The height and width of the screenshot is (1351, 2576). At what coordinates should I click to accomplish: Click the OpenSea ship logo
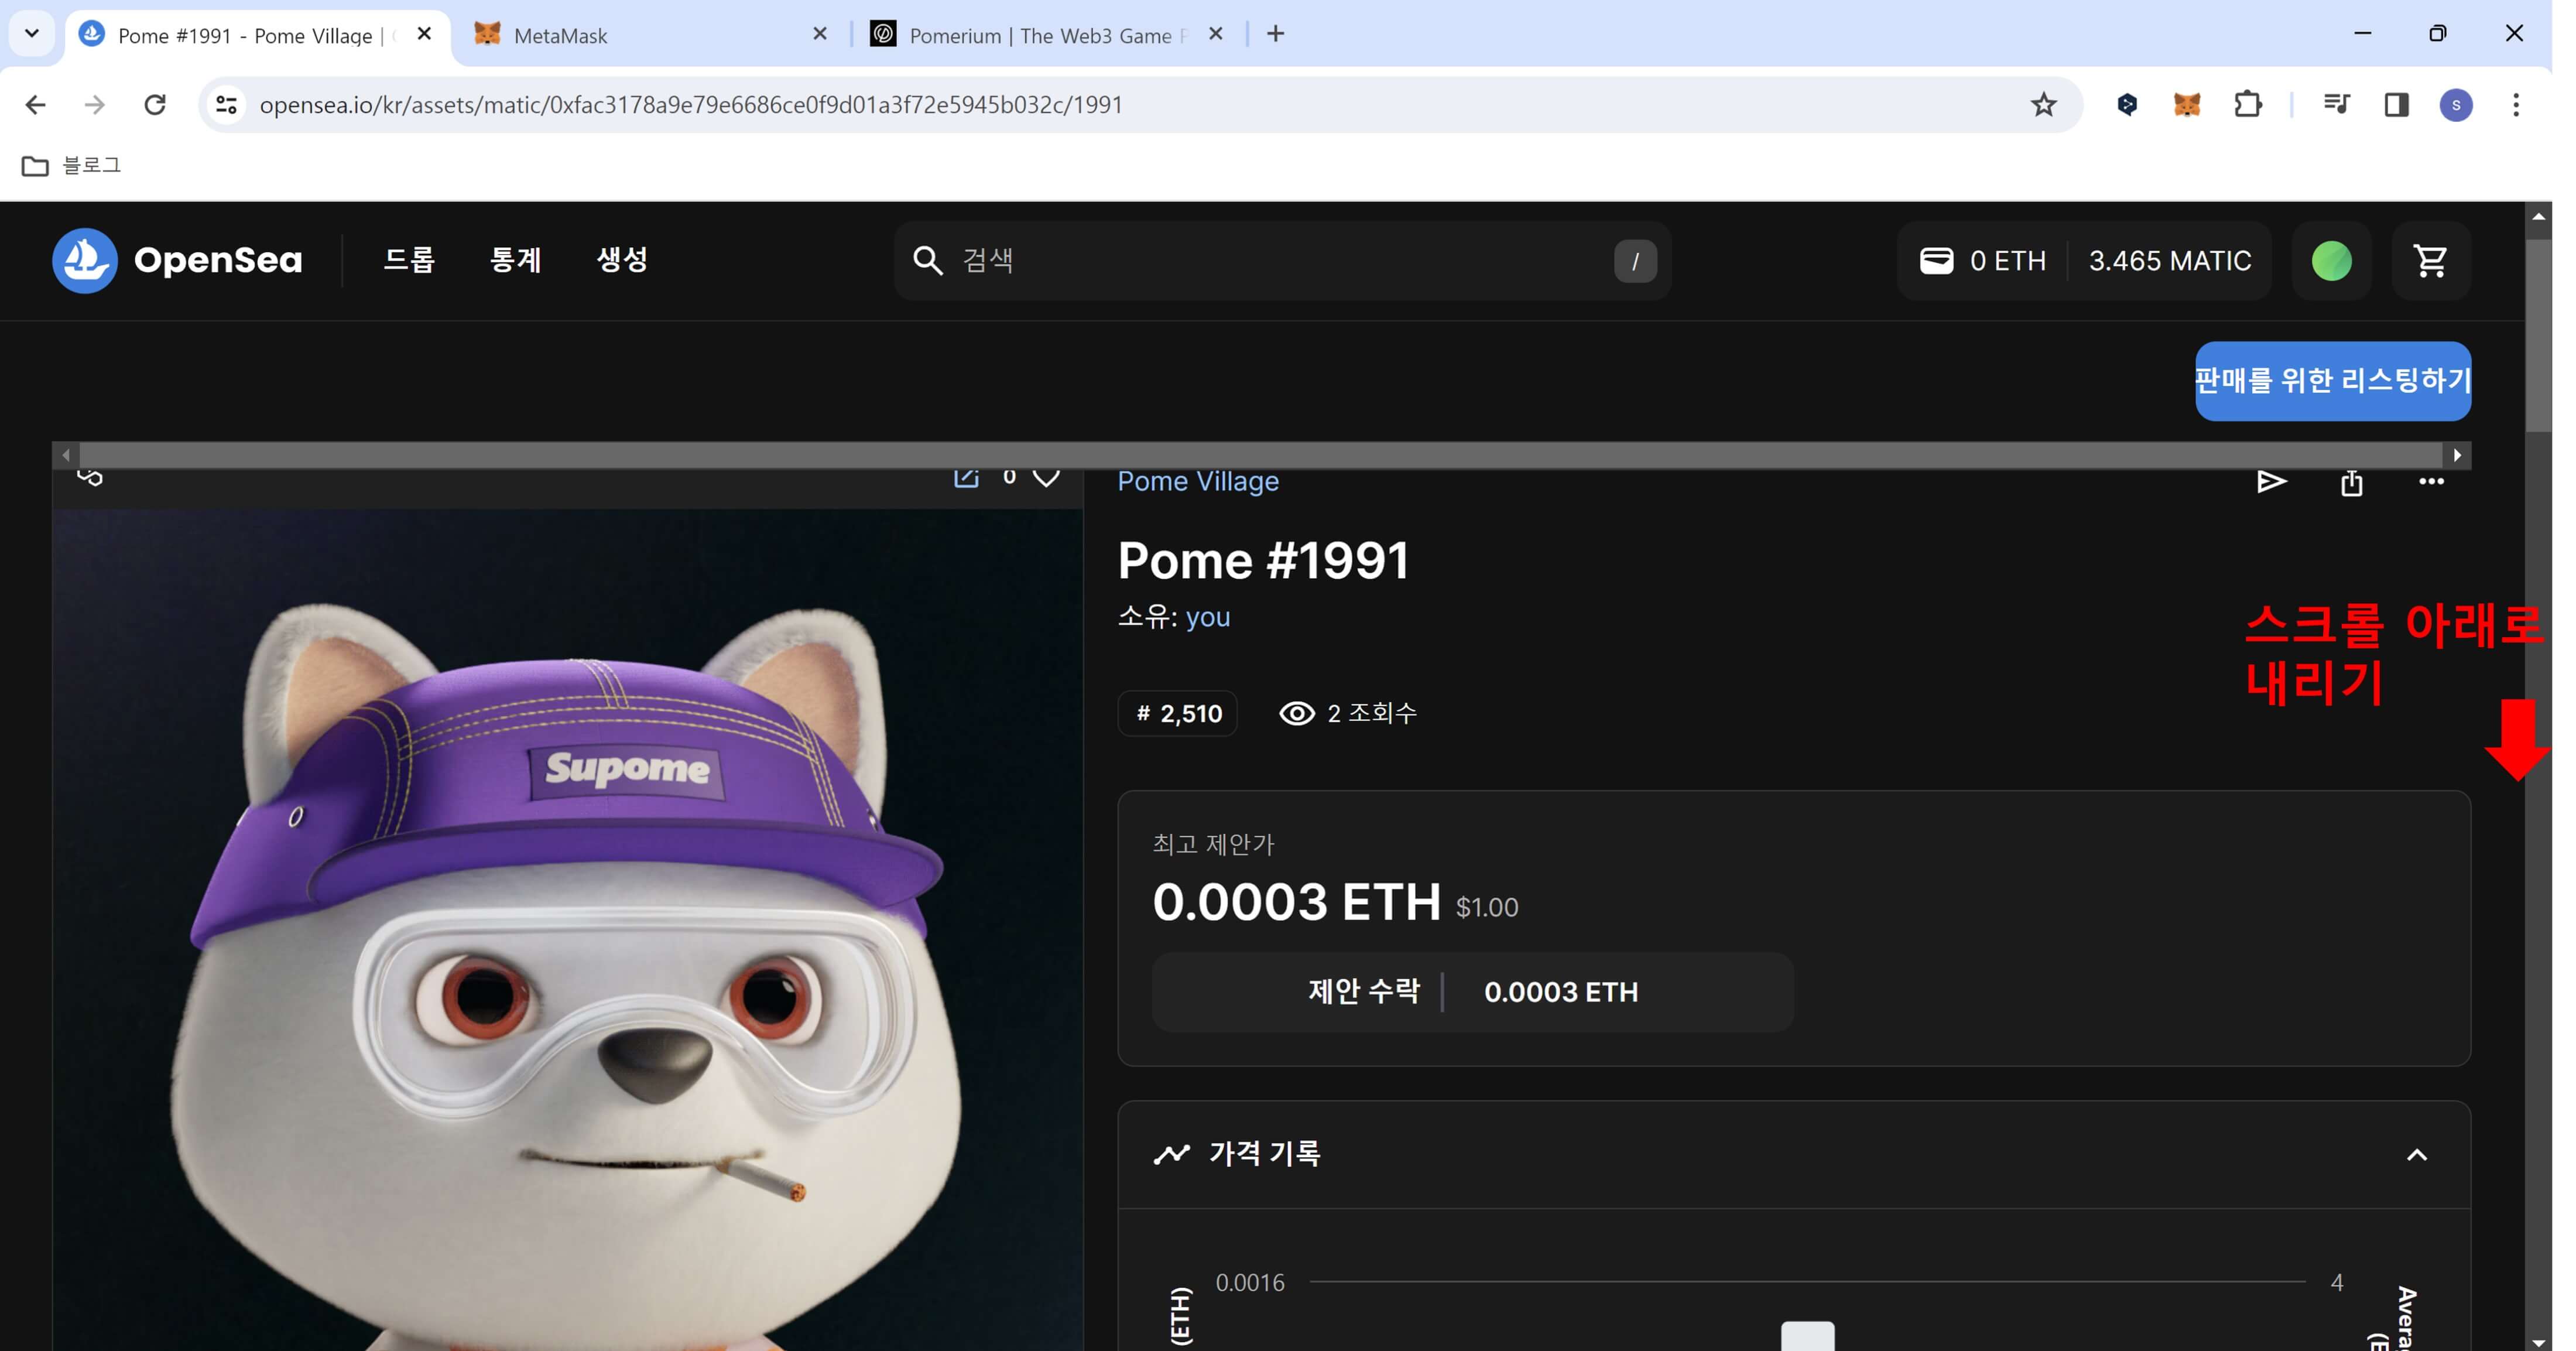pos(84,260)
